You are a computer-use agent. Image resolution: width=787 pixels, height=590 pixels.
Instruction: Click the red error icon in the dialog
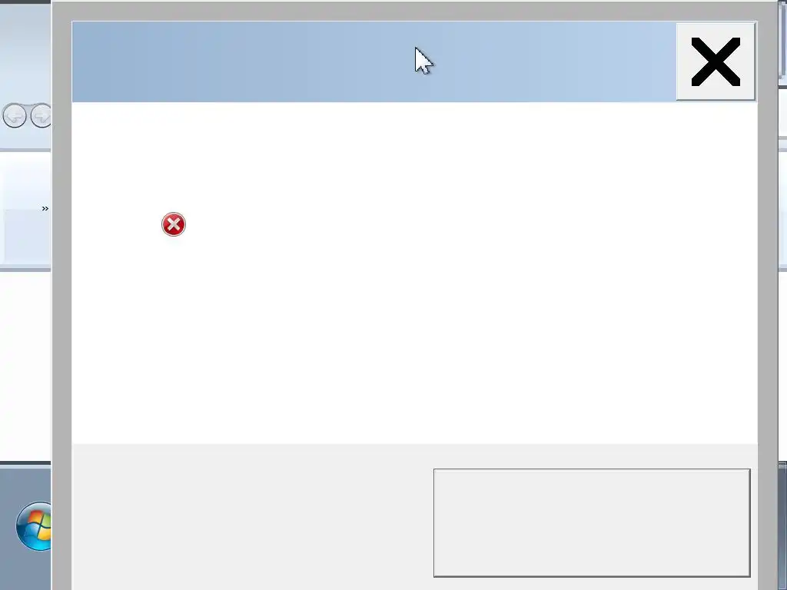click(174, 224)
